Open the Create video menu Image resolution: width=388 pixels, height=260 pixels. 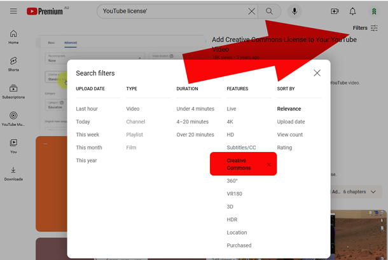[x=335, y=11]
